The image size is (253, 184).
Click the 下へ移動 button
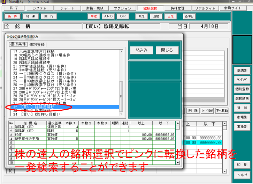pos(222,111)
